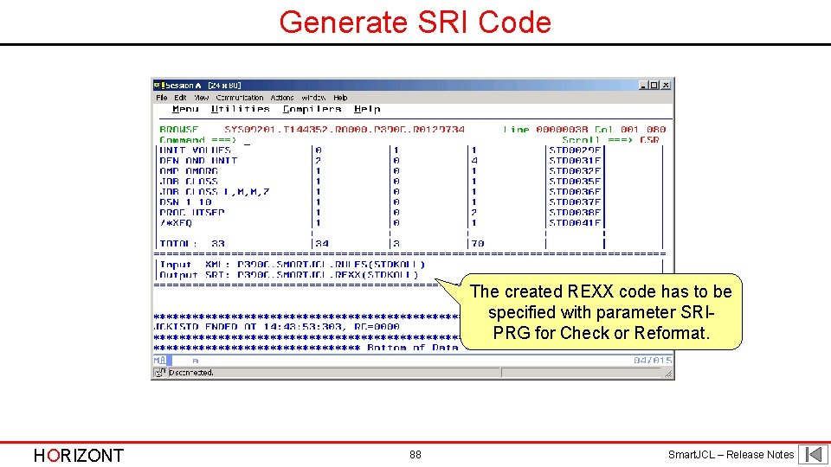The width and height of the screenshot is (831, 467).
Task: Open the Window menu
Action: point(313,98)
